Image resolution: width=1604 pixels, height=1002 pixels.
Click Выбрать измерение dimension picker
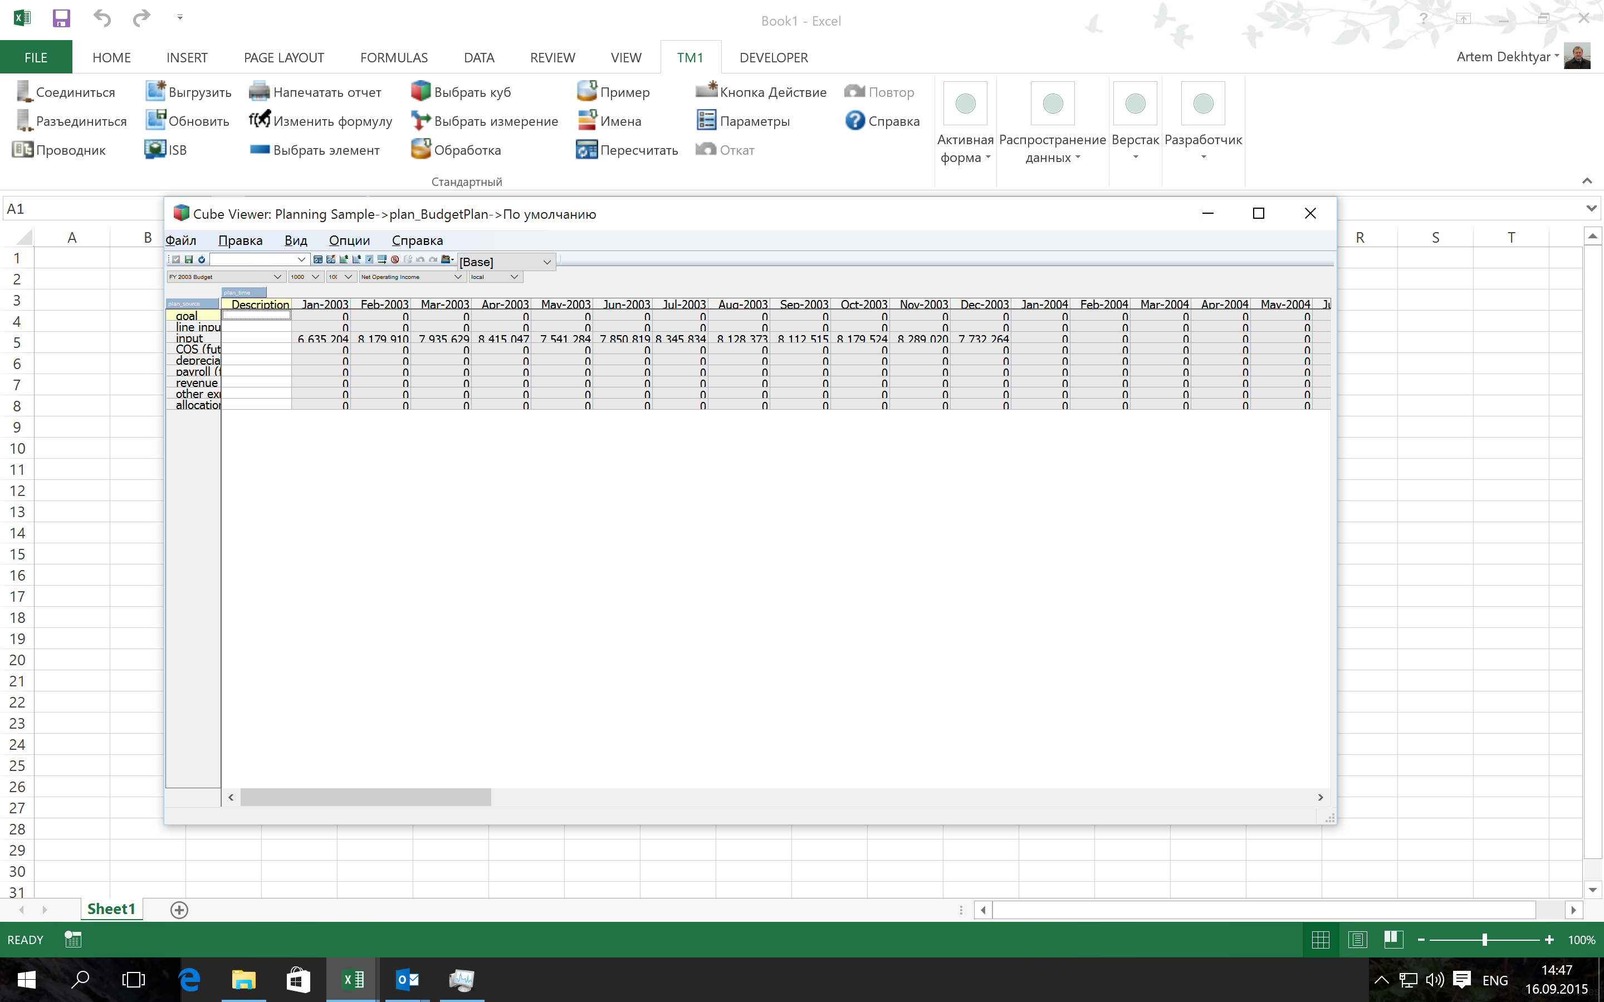[x=485, y=121]
